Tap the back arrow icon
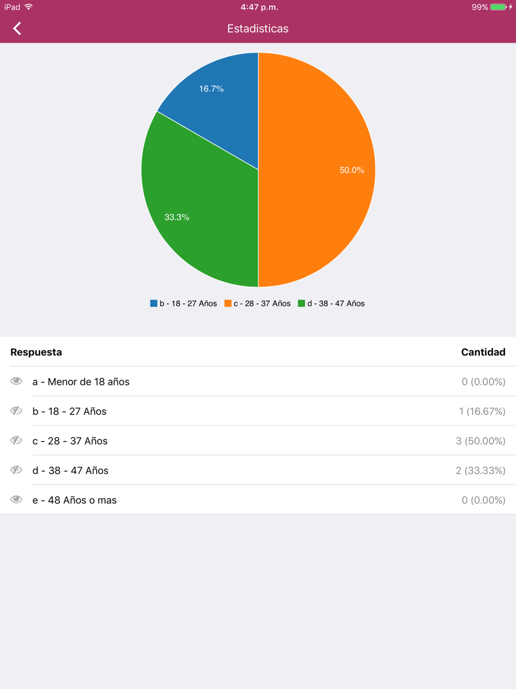The height and width of the screenshot is (689, 516). [17, 28]
